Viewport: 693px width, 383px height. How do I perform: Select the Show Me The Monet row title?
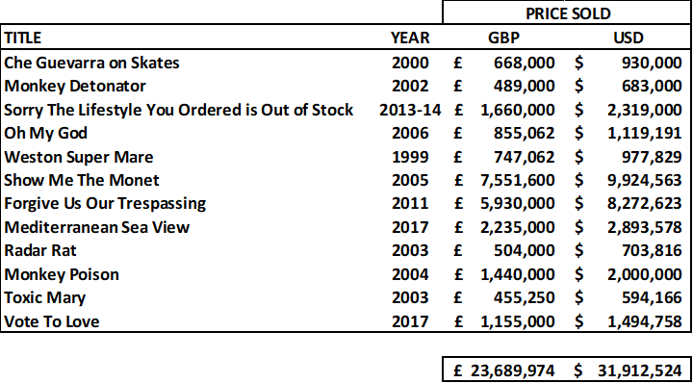(x=81, y=180)
